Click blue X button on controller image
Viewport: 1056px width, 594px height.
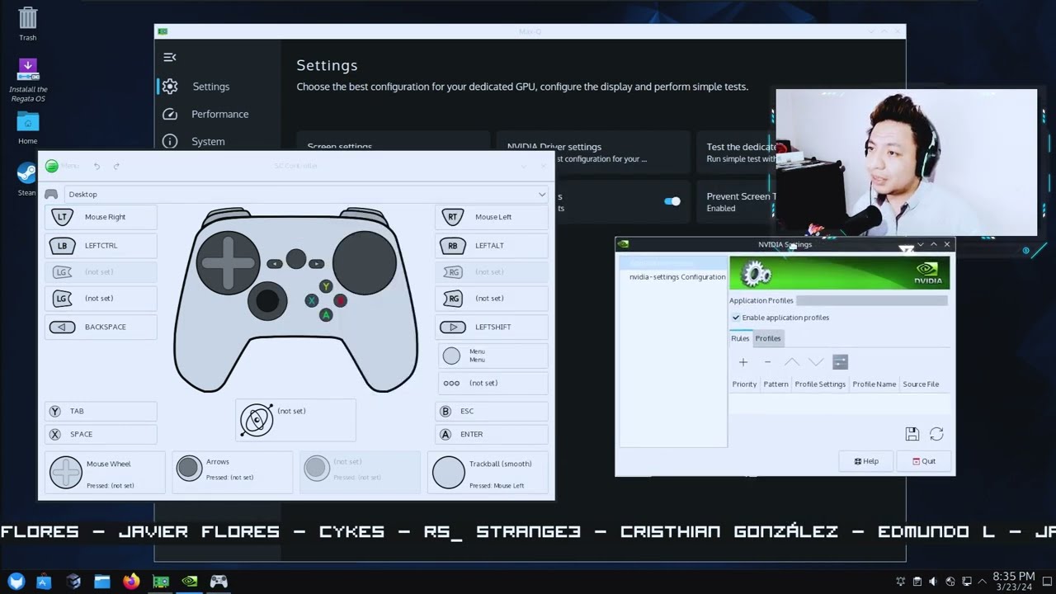click(x=312, y=301)
